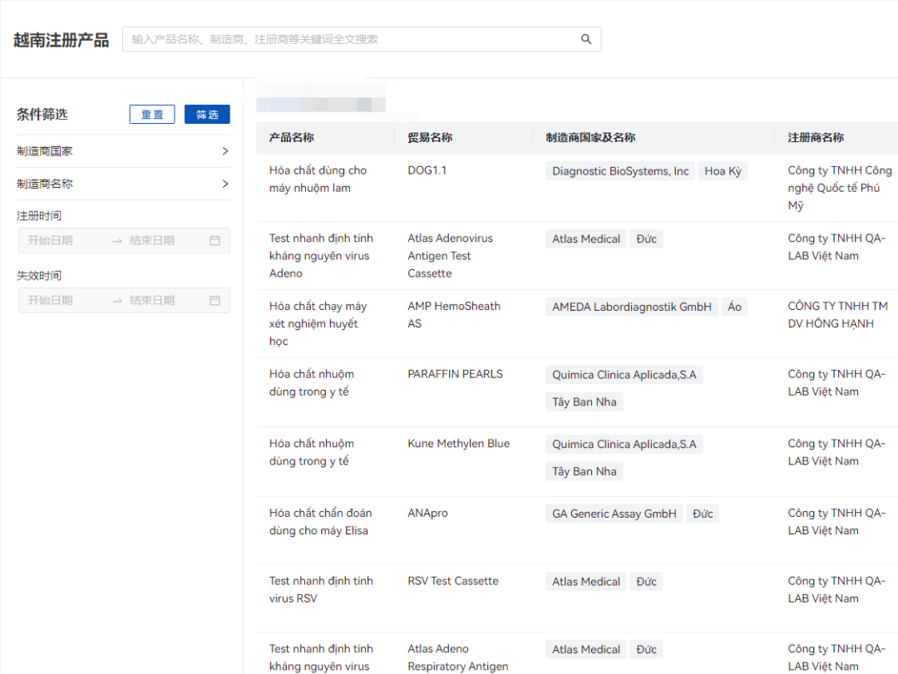Click ANApro trade name

coord(428,513)
